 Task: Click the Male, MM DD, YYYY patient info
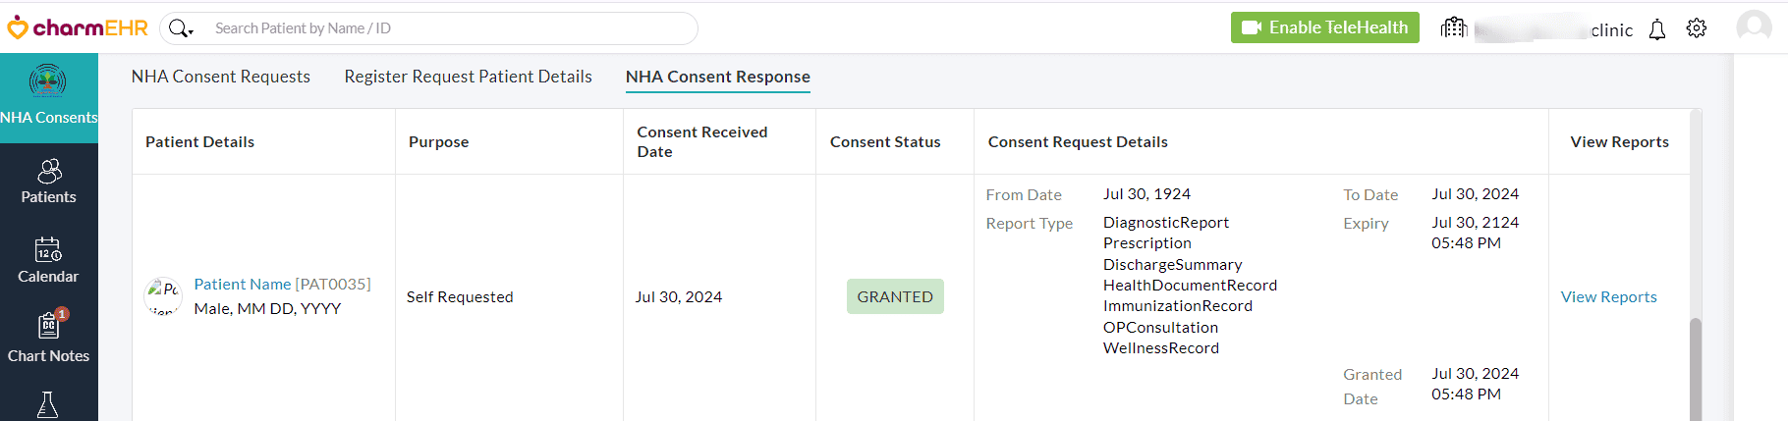coord(267,308)
